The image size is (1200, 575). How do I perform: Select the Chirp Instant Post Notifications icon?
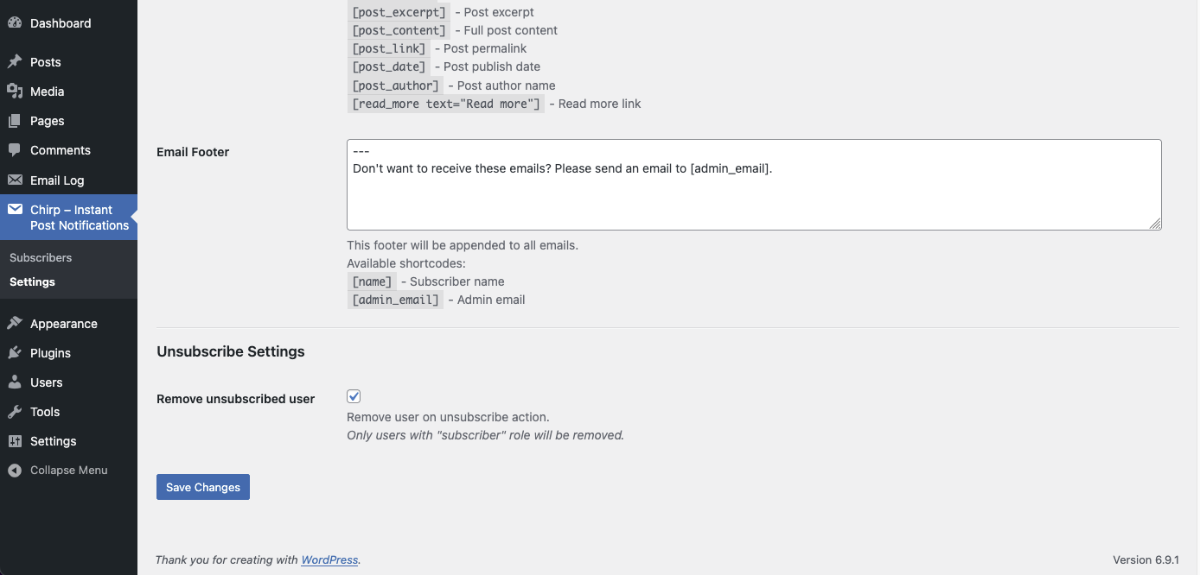pos(15,209)
